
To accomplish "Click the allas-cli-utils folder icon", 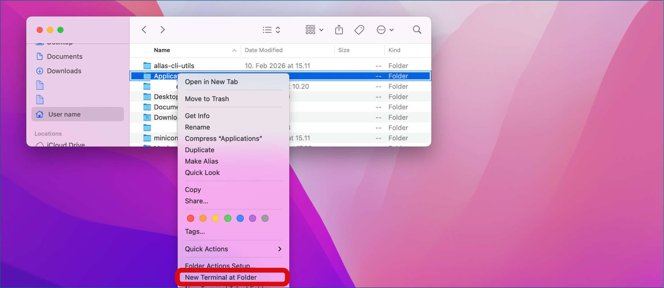I will coord(147,66).
